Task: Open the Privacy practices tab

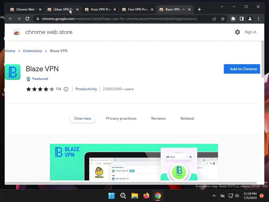Action: pos(121,119)
